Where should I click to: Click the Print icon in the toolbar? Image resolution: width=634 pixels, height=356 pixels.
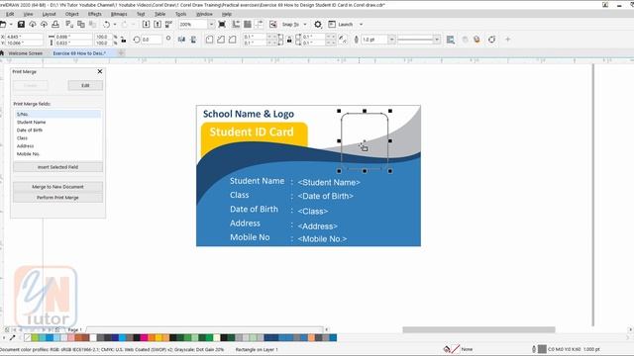point(55,24)
